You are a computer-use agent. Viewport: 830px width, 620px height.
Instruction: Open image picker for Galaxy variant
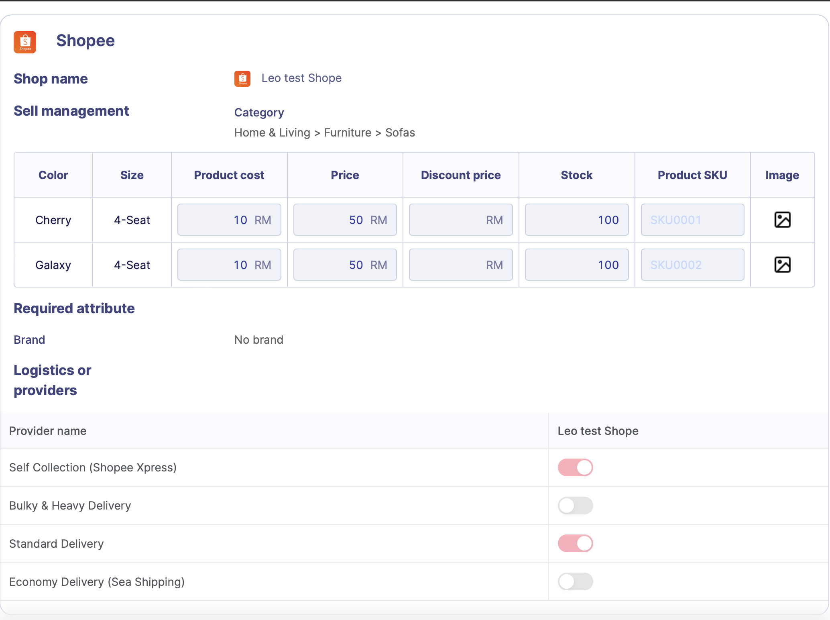[x=782, y=265]
